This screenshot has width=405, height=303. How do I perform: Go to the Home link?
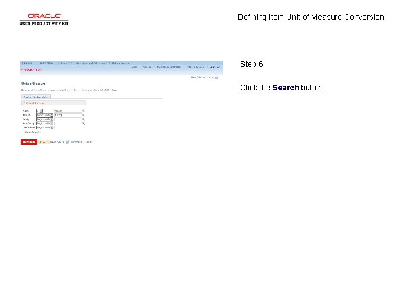(133, 67)
